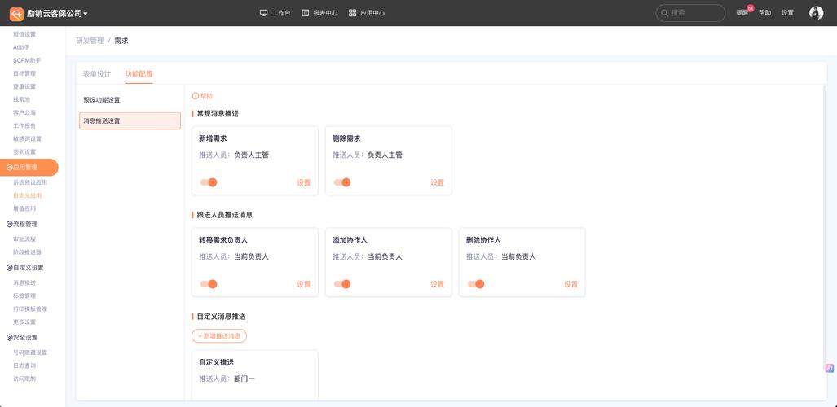Click 设置 link on 添加协作人 card
Viewport: 837px width, 407px height.
[437, 284]
